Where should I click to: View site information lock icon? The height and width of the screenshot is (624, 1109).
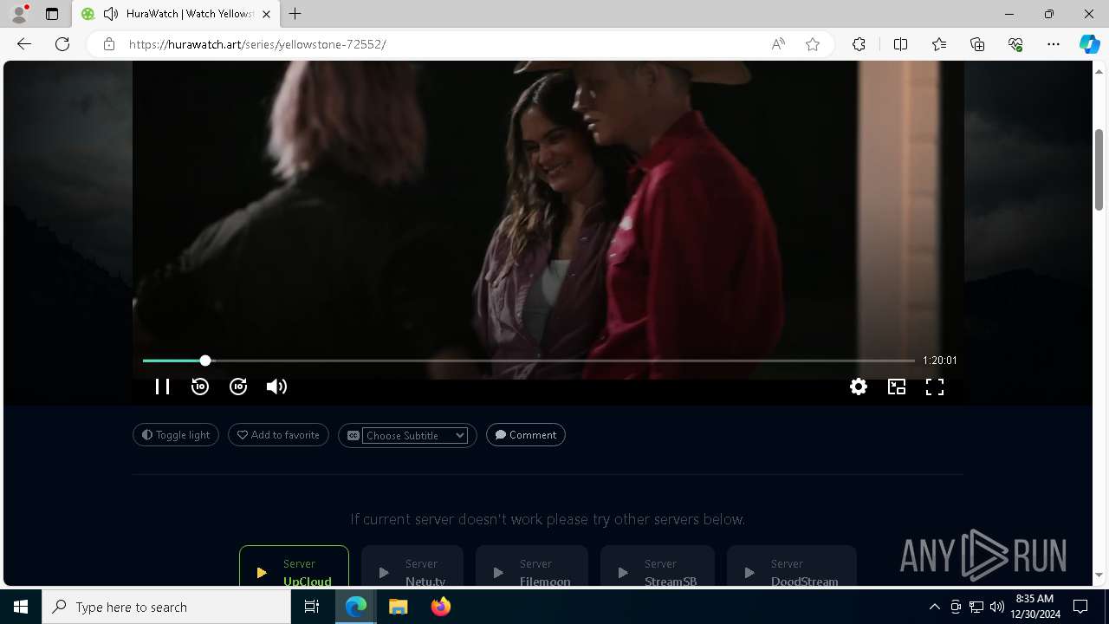click(x=109, y=44)
